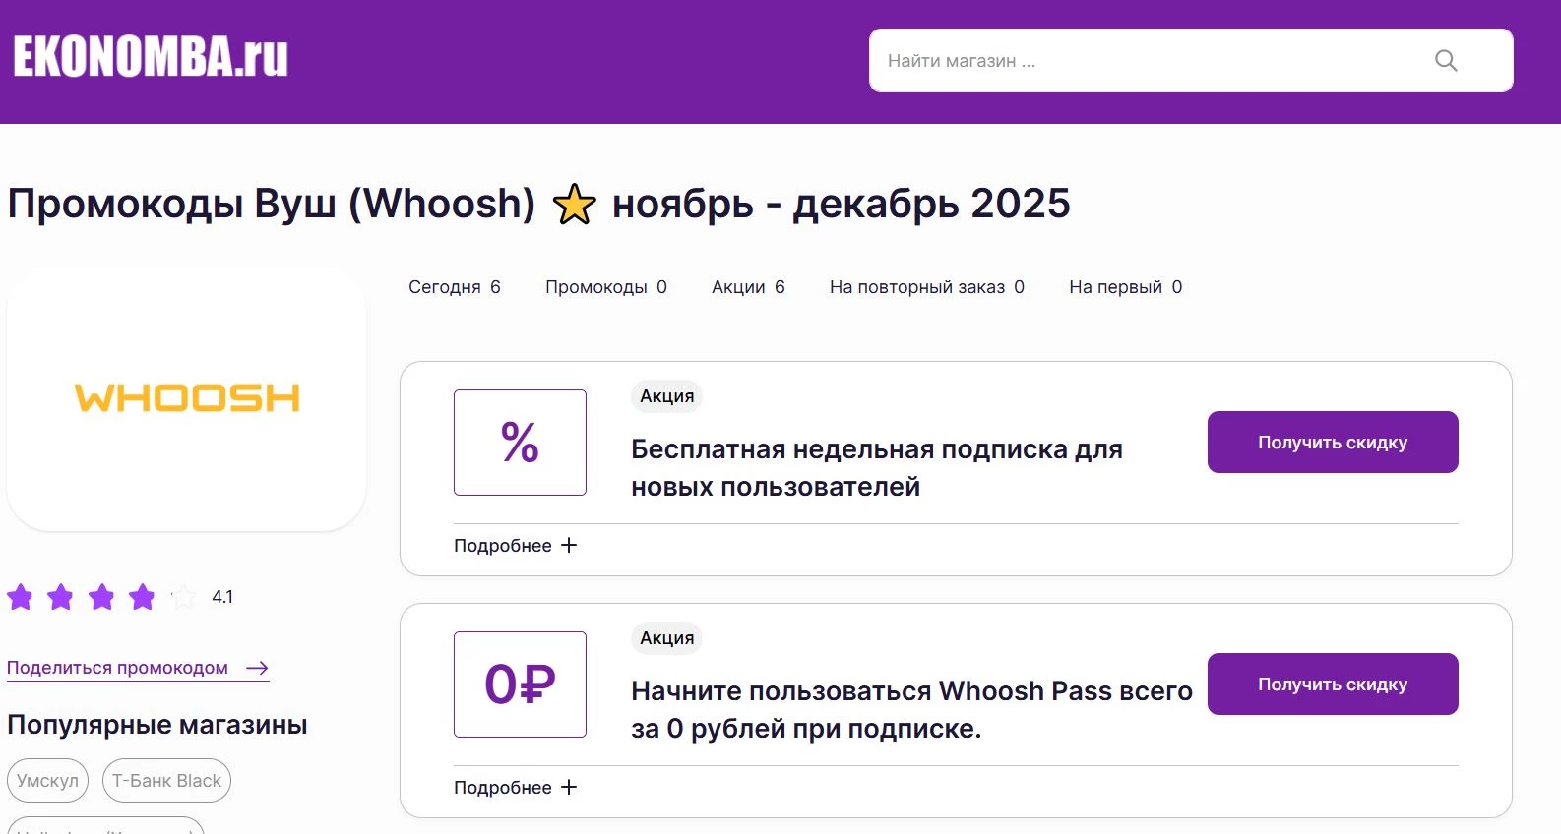The image size is (1561, 834).
Task: Rate the store with the third star
Action: click(x=101, y=597)
